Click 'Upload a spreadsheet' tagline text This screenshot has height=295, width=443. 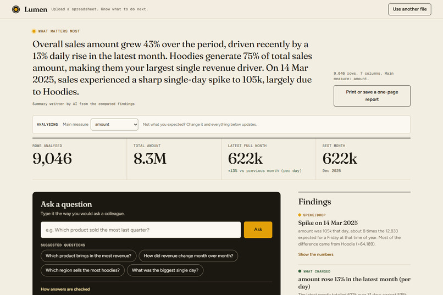tap(99, 9)
